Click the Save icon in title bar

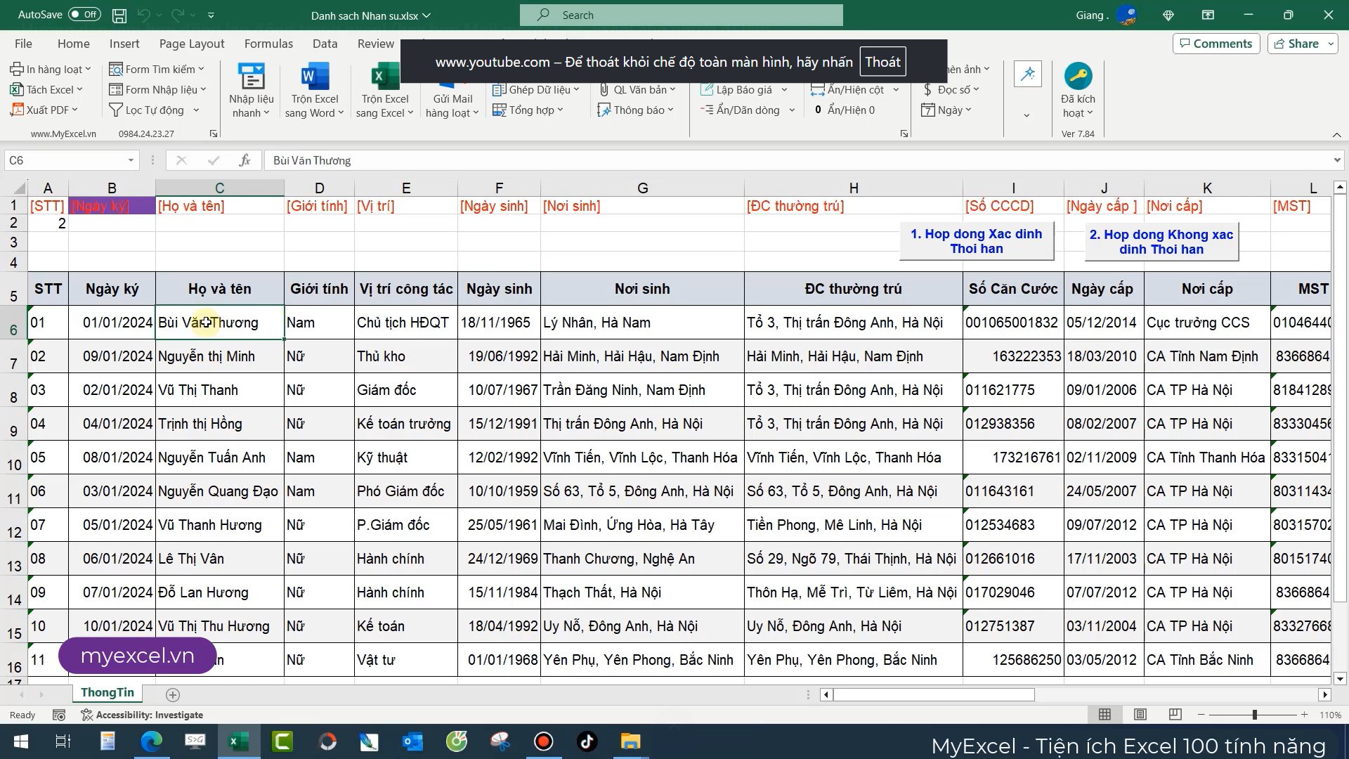coord(119,15)
